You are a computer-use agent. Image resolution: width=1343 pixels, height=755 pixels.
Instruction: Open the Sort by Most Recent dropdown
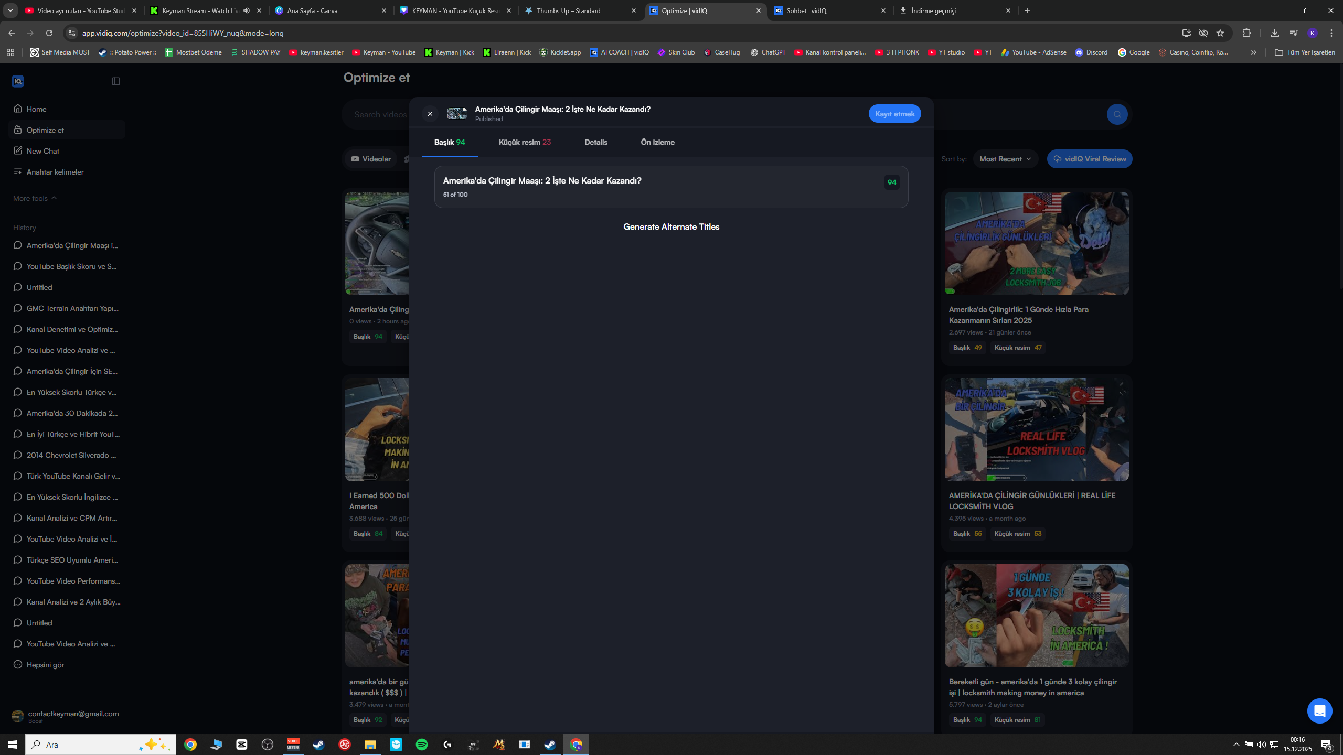click(x=1006, y=159)
